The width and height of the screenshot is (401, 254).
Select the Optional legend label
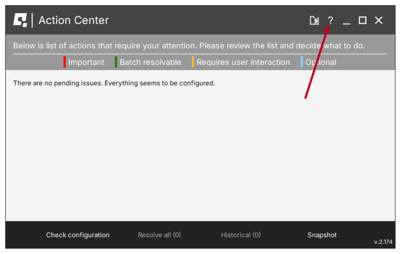point(321,63)
